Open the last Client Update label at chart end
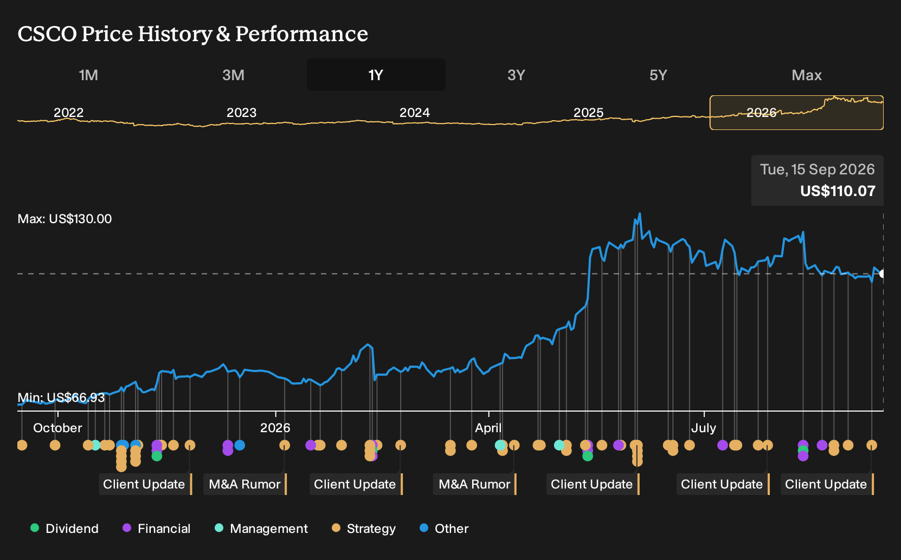Viewport: 901px width, 560px height. tap(827, 484)
